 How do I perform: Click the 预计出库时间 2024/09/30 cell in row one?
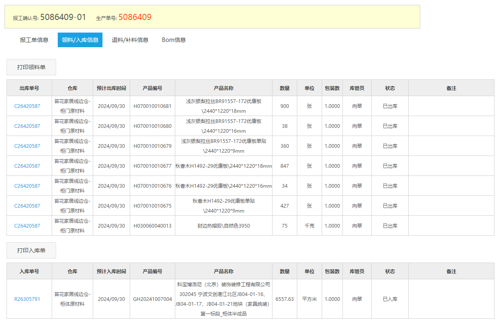tap(111, 106)
